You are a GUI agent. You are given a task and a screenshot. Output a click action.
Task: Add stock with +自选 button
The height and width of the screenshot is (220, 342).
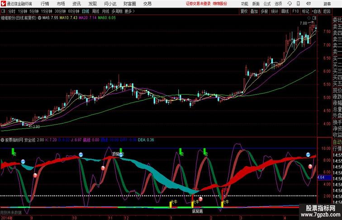(x=316, y=11)
